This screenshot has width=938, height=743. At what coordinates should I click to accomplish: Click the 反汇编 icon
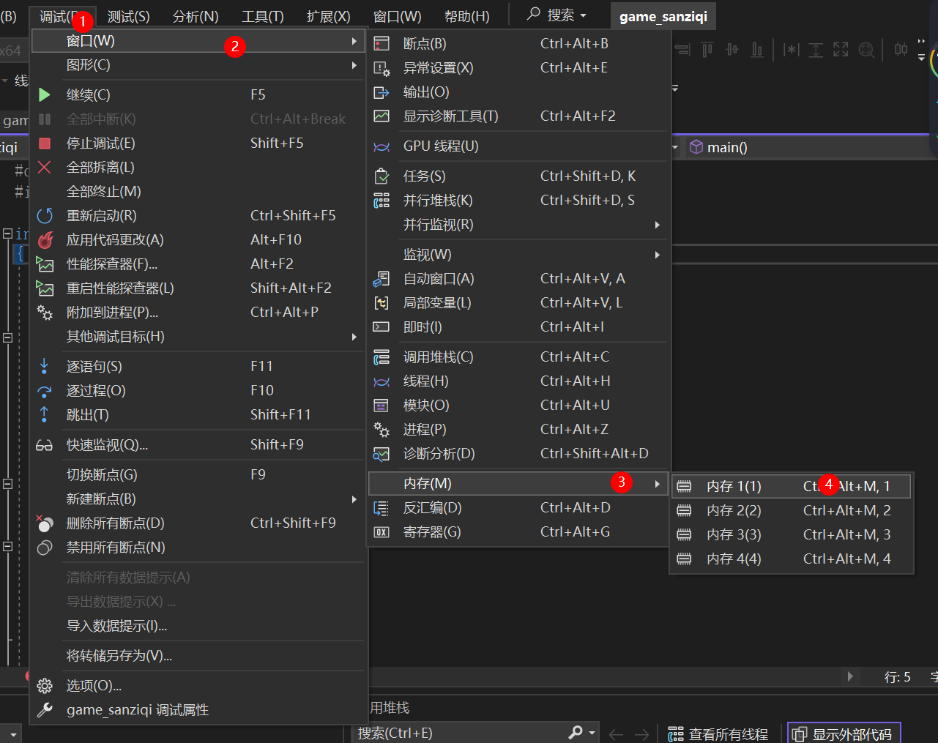381,508
